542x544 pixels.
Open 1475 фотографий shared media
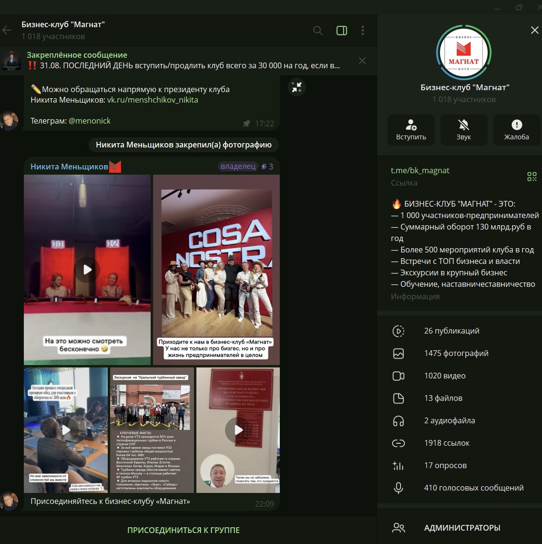click(x=459, y=354)
